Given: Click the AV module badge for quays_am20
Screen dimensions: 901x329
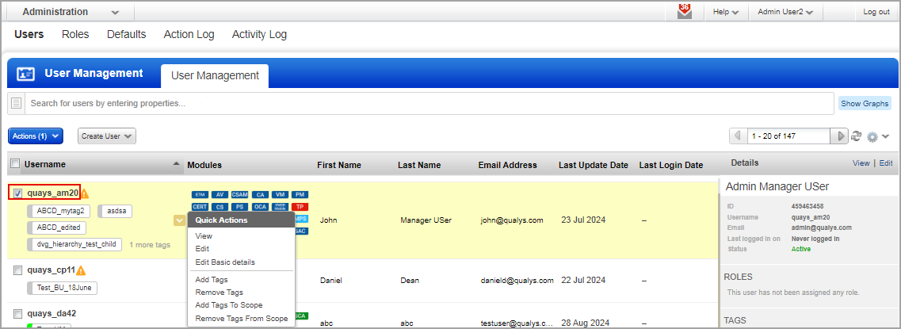Looking at the screenshot, I should (x=220, y=195).
